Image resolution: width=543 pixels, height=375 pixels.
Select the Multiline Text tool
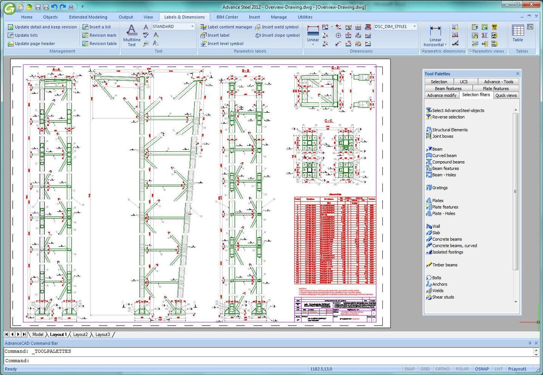tap(132, 35)
